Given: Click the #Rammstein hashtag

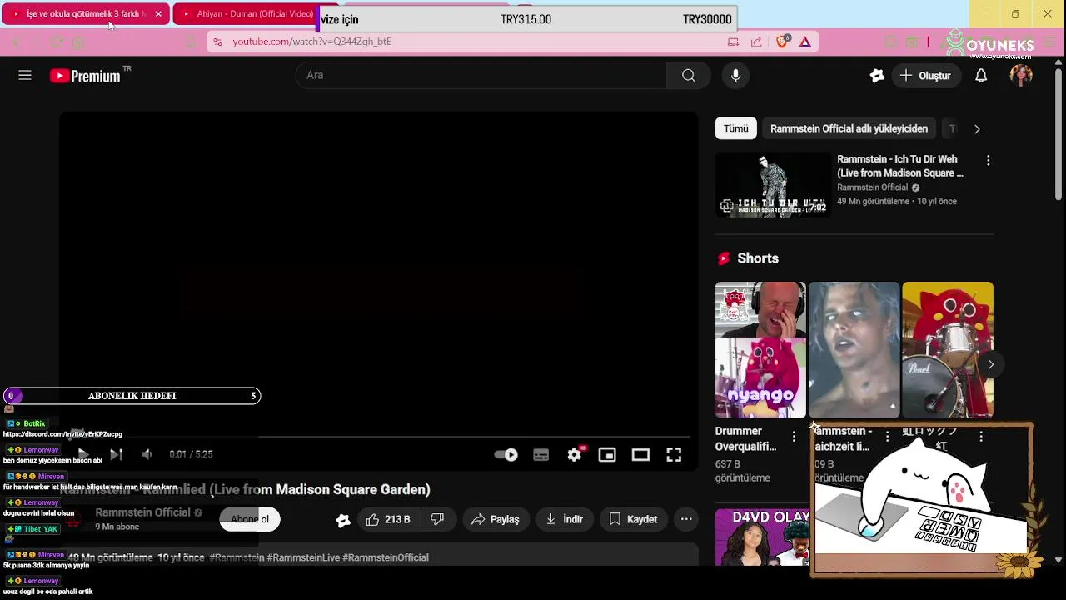Looking at the screenshot, I should pyautogui.click(x=237, y=557).
